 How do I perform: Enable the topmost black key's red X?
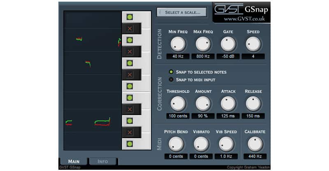(x=130, y=29)
